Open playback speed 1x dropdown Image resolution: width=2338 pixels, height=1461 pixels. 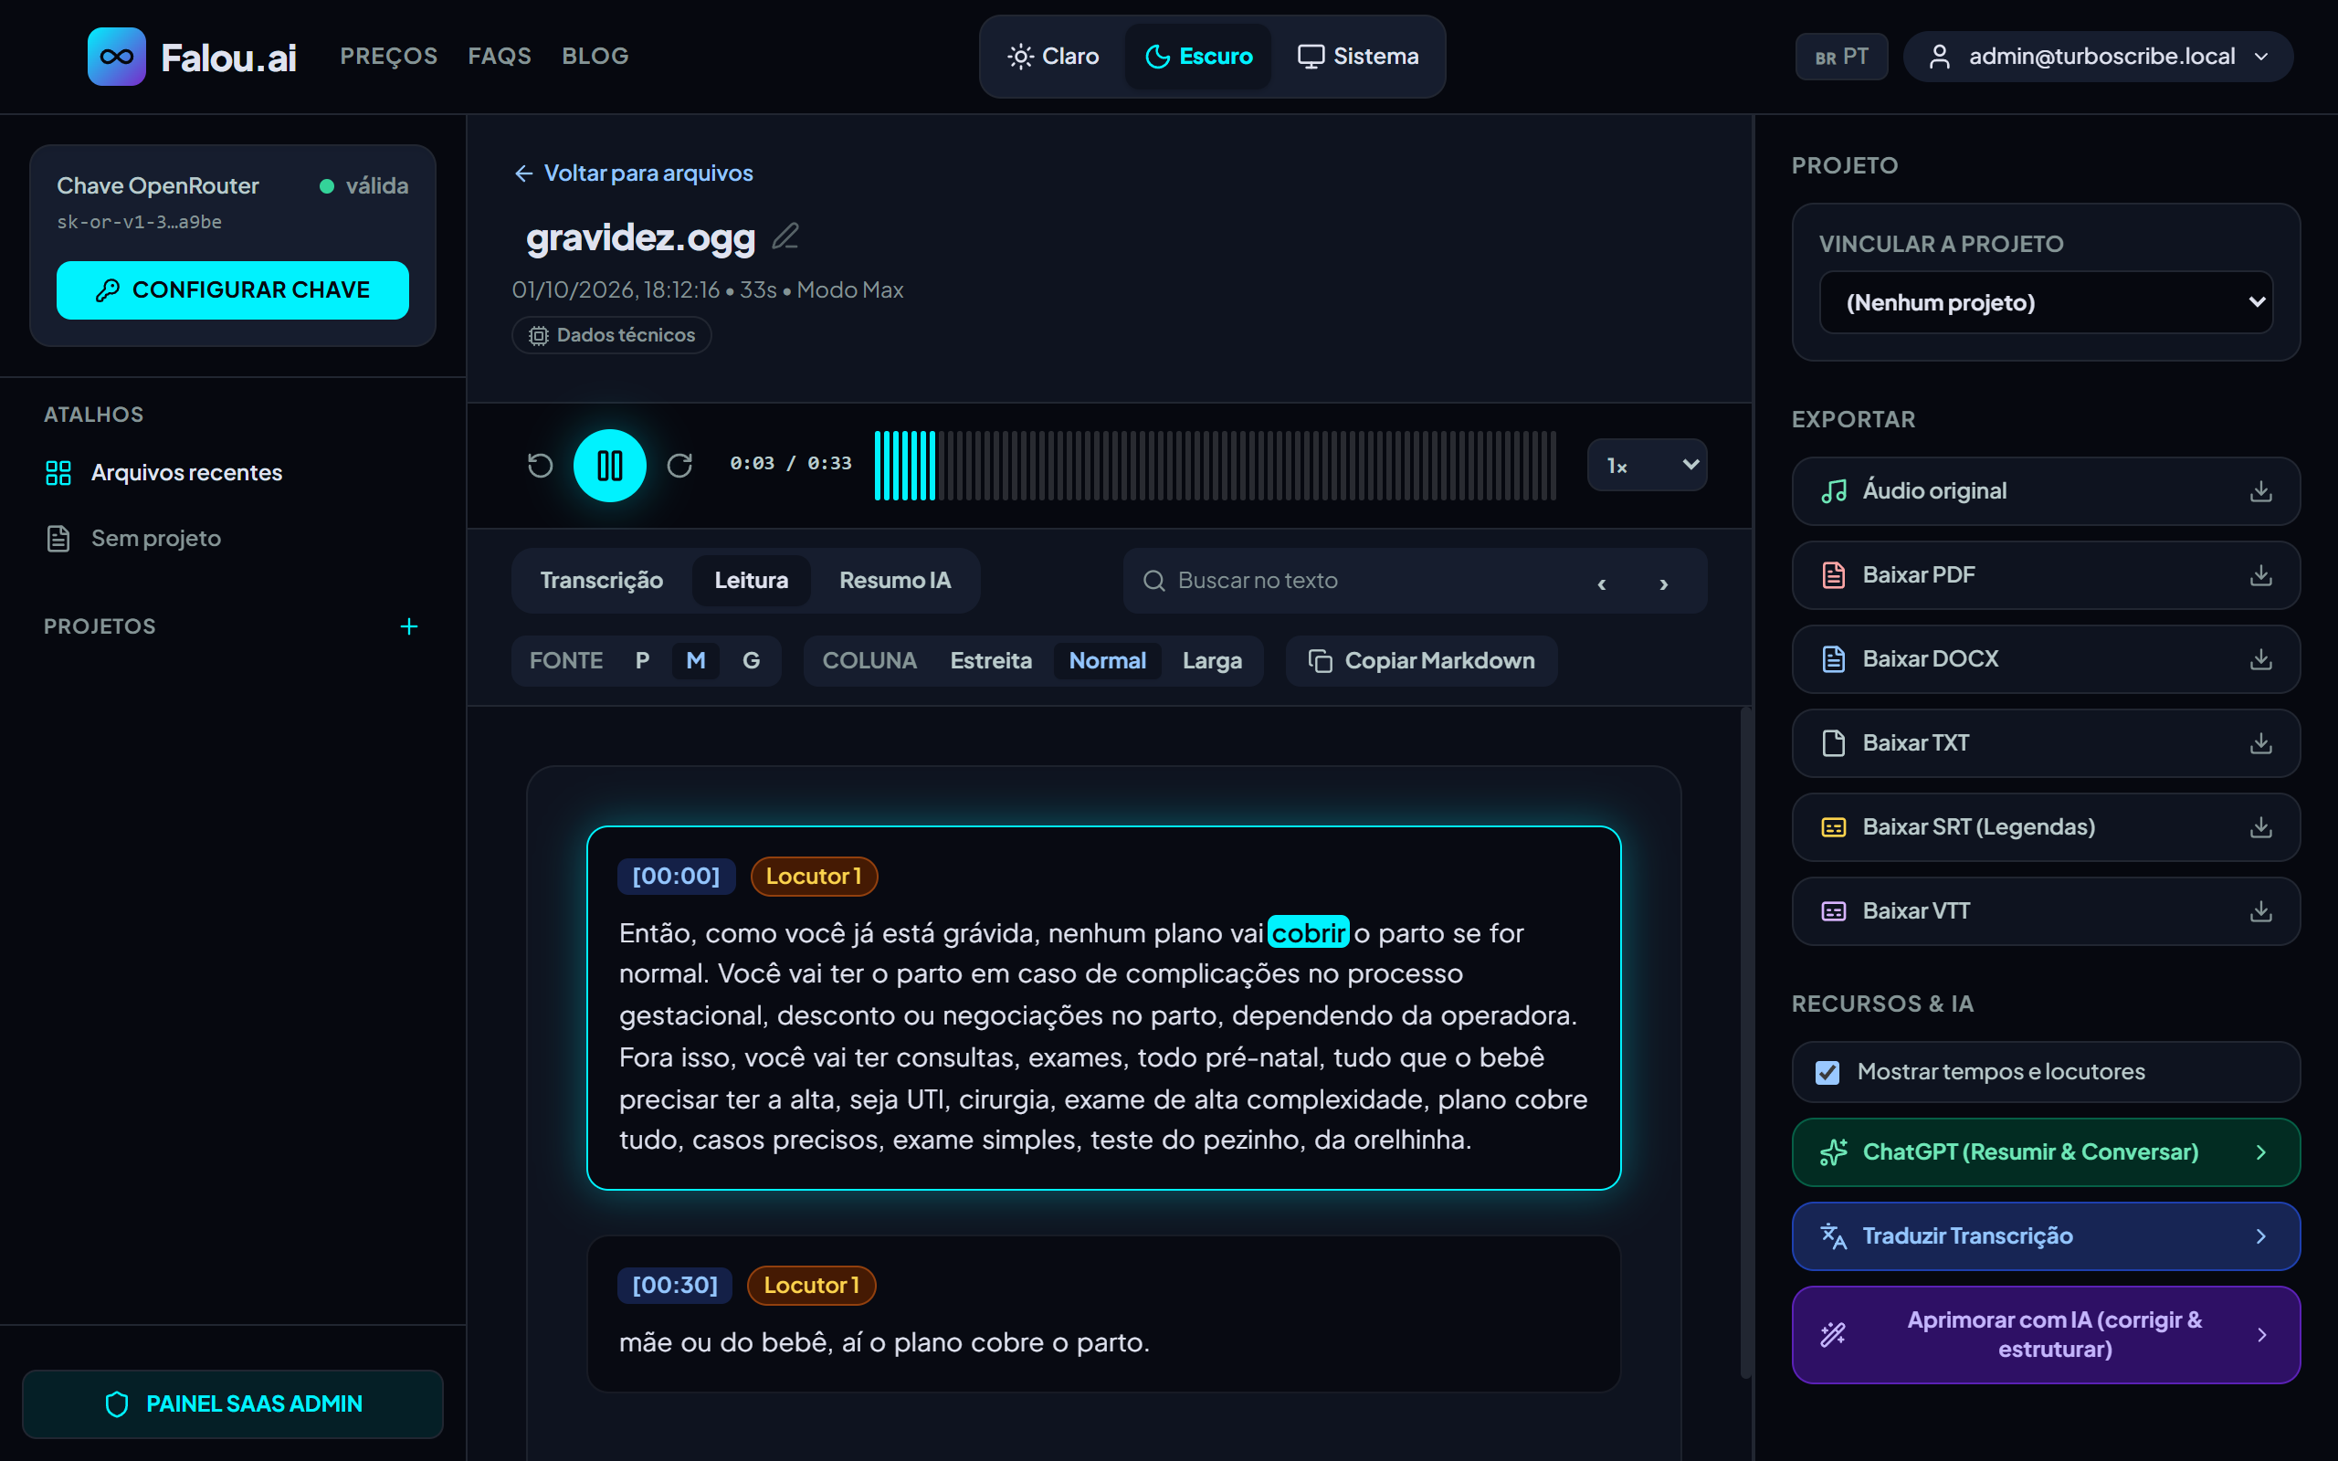click(1648, 466)
